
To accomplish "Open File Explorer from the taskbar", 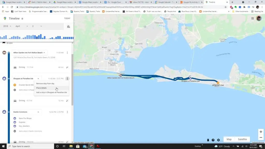I will coord(71,146).
